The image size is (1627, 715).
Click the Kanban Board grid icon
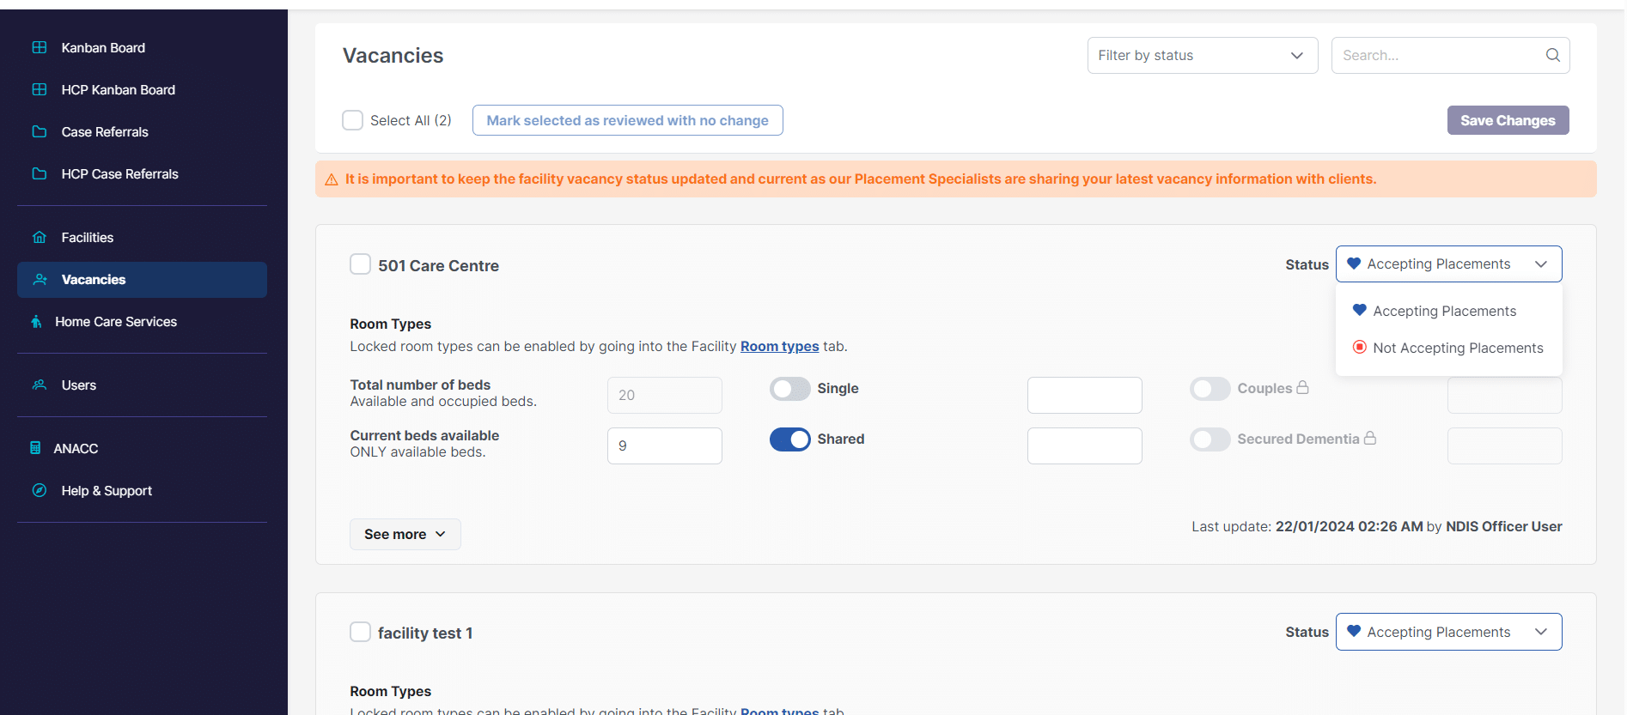pos(40,47)
